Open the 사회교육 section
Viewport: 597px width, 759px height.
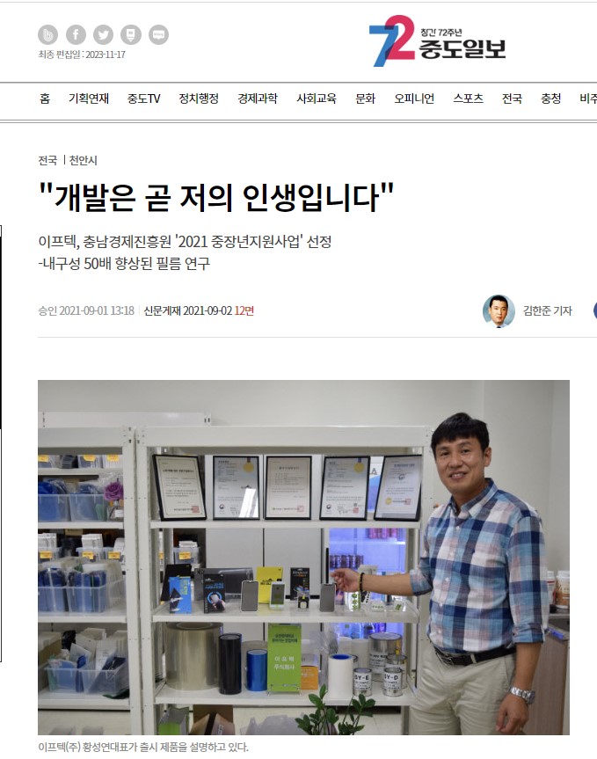(x=317, y=99)
